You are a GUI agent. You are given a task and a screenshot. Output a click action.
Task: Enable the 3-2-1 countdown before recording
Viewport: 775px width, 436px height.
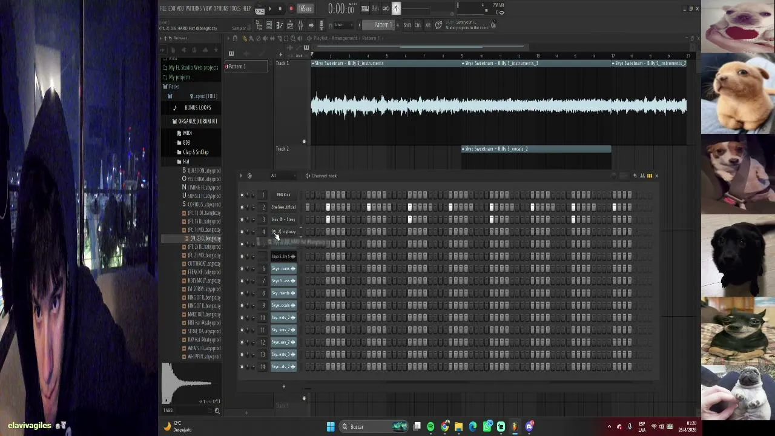click(375, 8)
